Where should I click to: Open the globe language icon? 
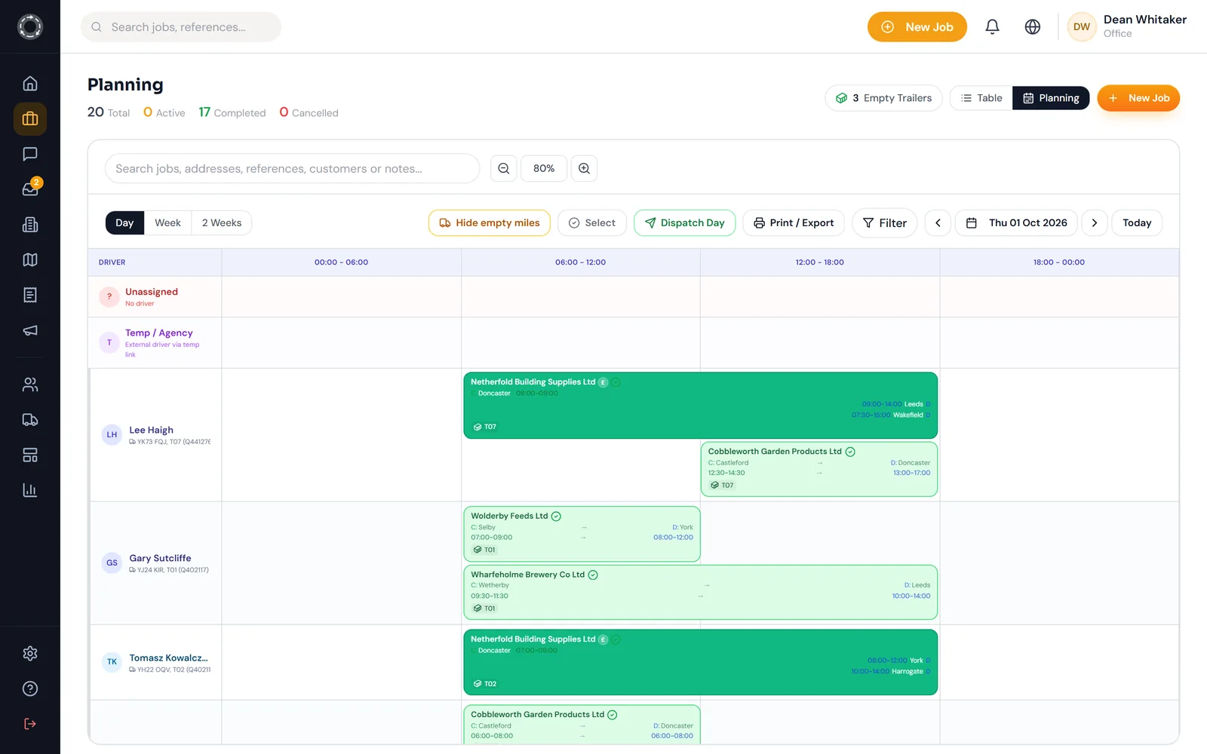pos(1033,27)
